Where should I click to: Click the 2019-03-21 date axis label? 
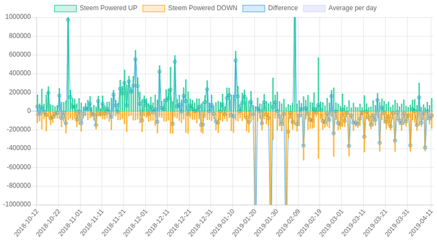click(x=376, y=223)
